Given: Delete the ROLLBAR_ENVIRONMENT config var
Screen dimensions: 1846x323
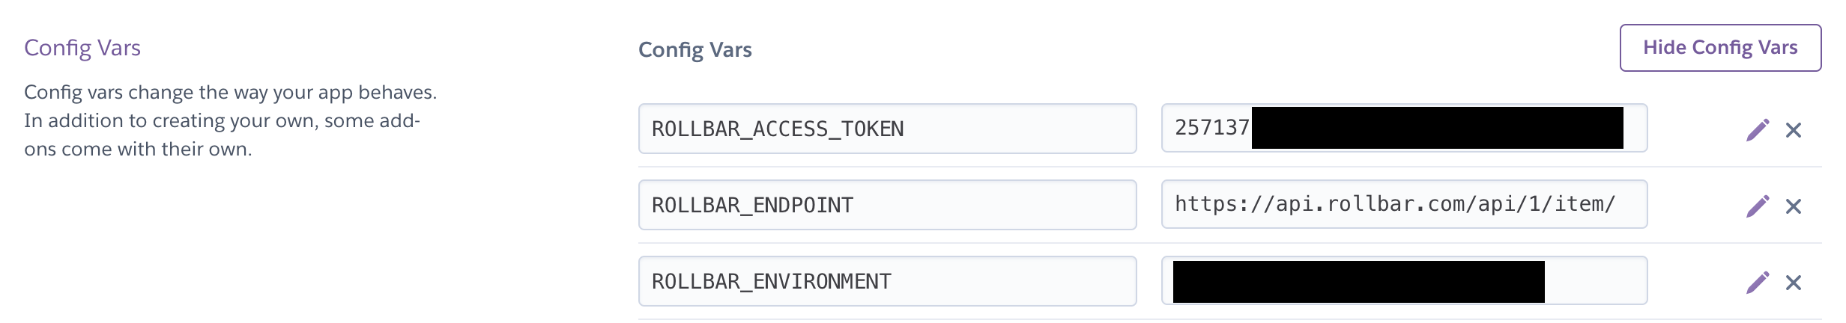Looking at the screenshot, I should pos(1794,283).
